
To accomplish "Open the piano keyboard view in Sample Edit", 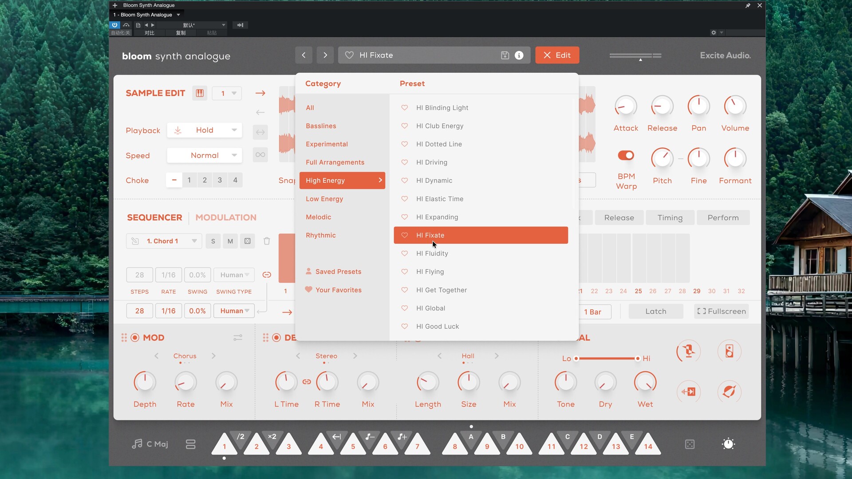I will 200,93.
